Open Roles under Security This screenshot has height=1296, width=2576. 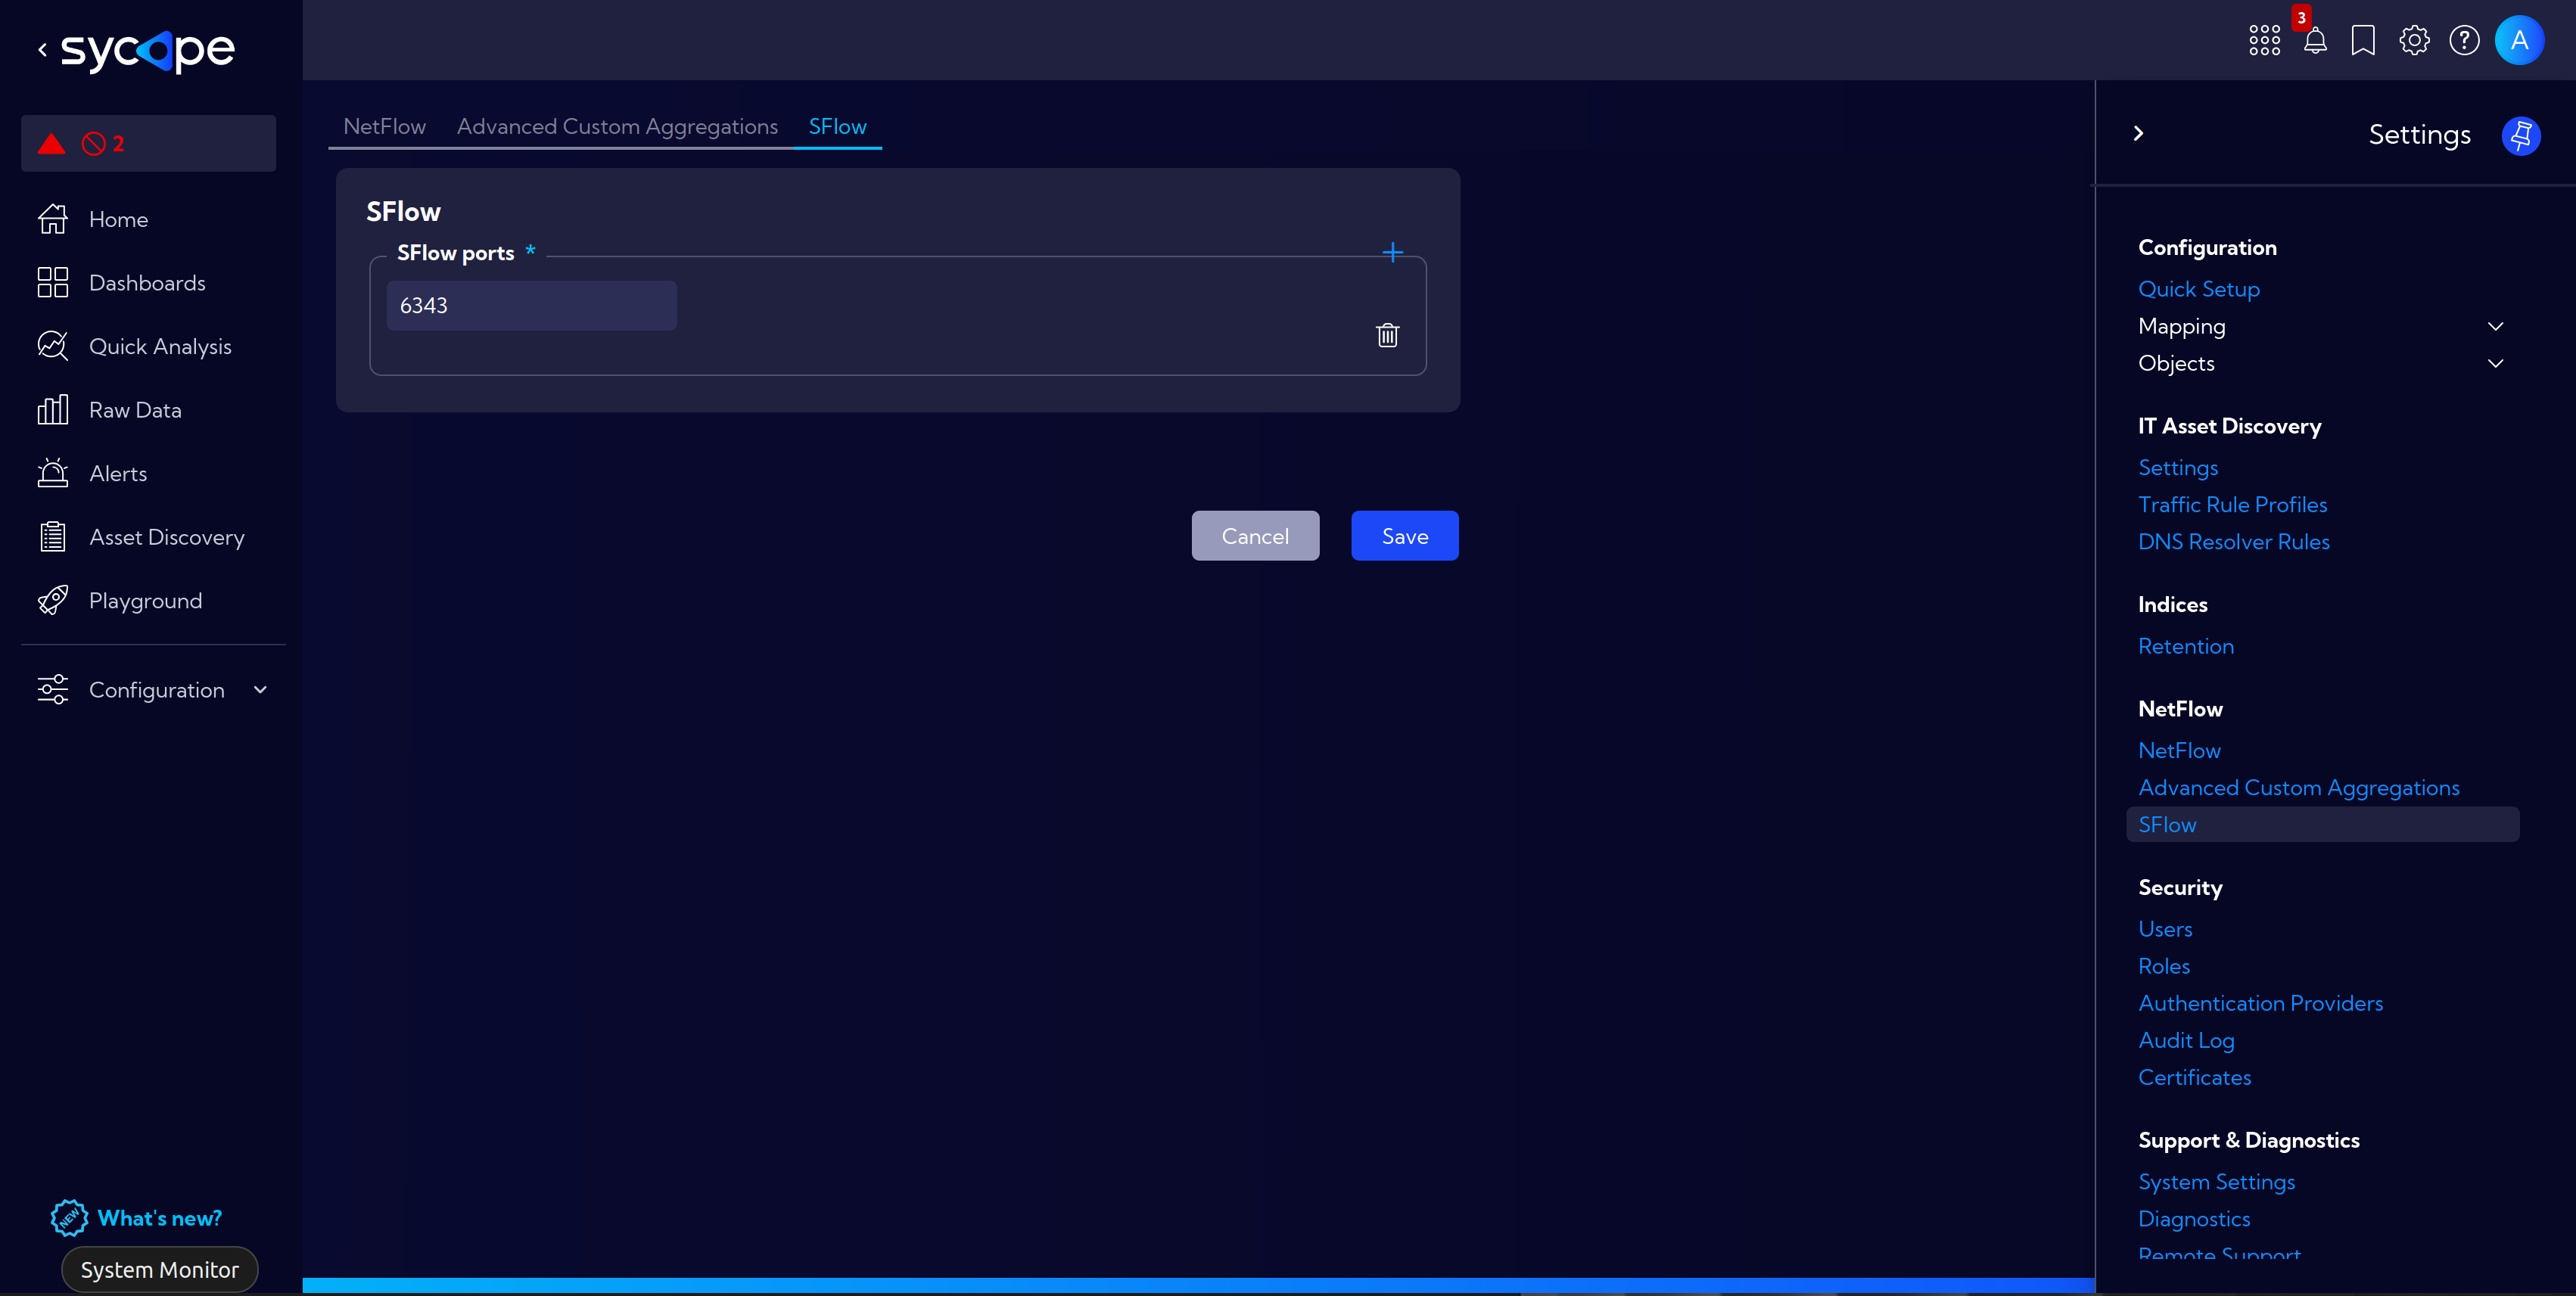tap(2163, 966)
